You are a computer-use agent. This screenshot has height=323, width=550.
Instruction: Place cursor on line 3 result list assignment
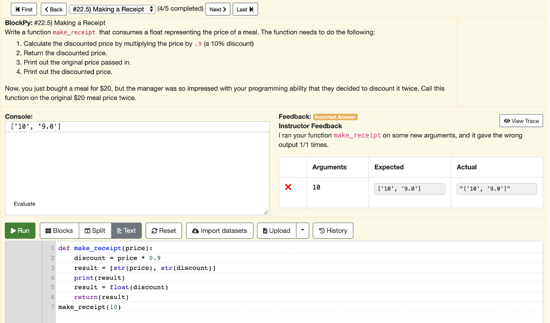(x=145, y=268)
